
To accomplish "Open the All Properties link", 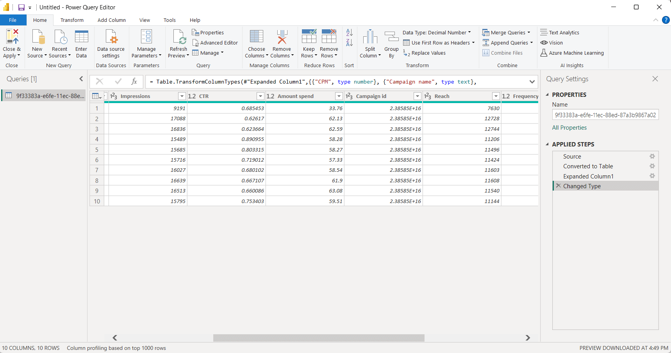I will (x=569, y=128).
